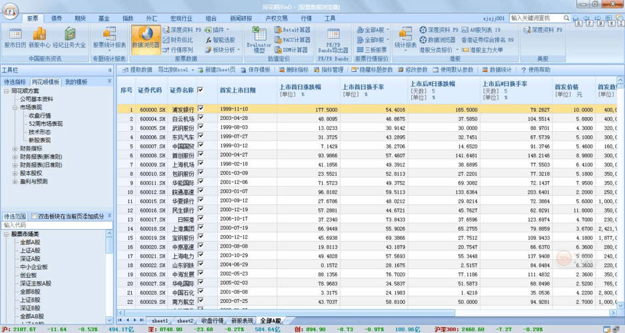
Task: Select the 数据浏览器 button in 股票数据 group
Action: [x=145, y=38]
